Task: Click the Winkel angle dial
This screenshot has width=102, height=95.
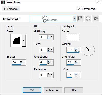Action: 89,50
